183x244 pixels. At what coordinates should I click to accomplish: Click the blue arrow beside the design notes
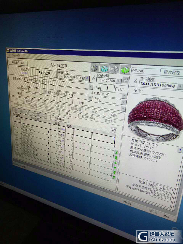(180, 150)
